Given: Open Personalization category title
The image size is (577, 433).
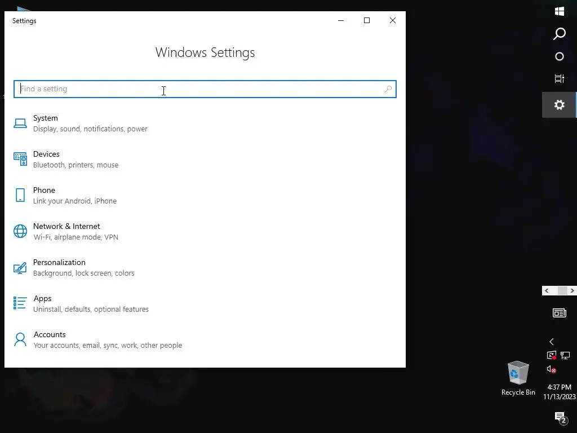Looking at the screenshot, I should pyautogui.click(x=59, y=262).
